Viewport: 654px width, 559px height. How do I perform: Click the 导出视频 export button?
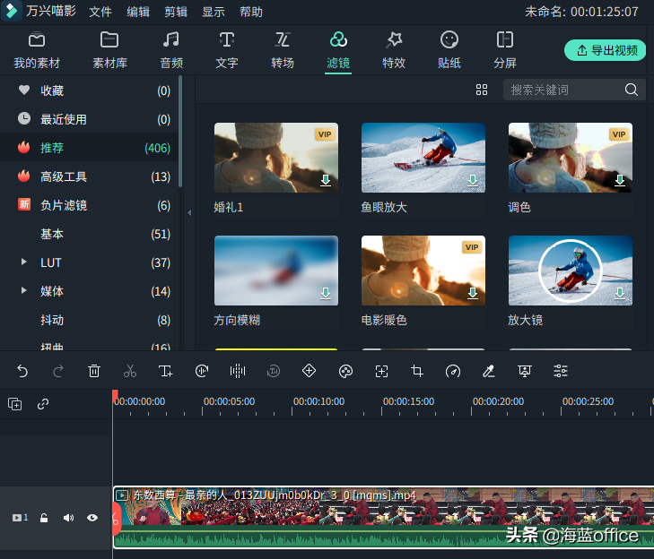point(605,50)
